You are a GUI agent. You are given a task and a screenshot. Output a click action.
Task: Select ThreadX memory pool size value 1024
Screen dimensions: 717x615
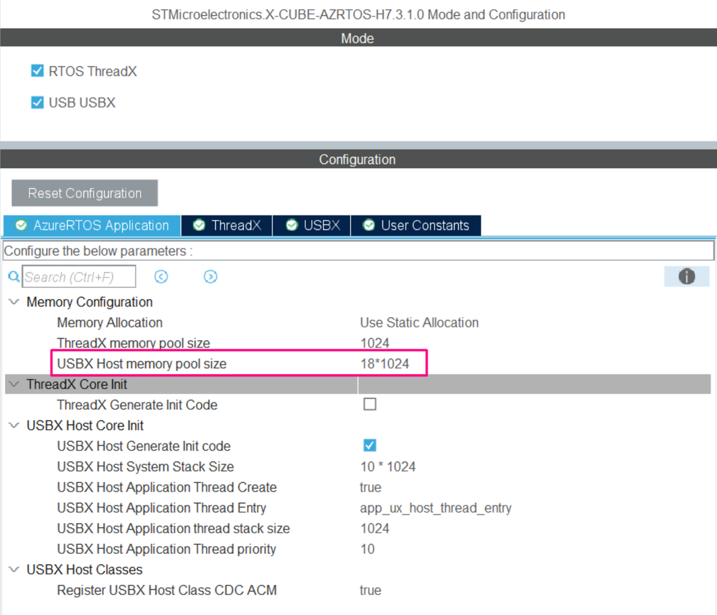click(x=375, y=343)
